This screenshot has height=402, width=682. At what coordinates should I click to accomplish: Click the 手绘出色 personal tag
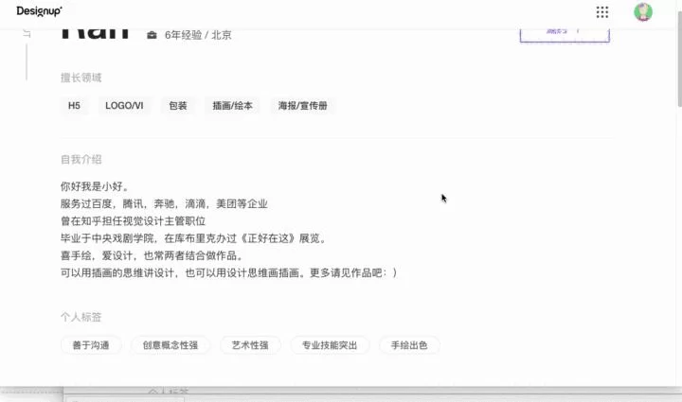409,345
